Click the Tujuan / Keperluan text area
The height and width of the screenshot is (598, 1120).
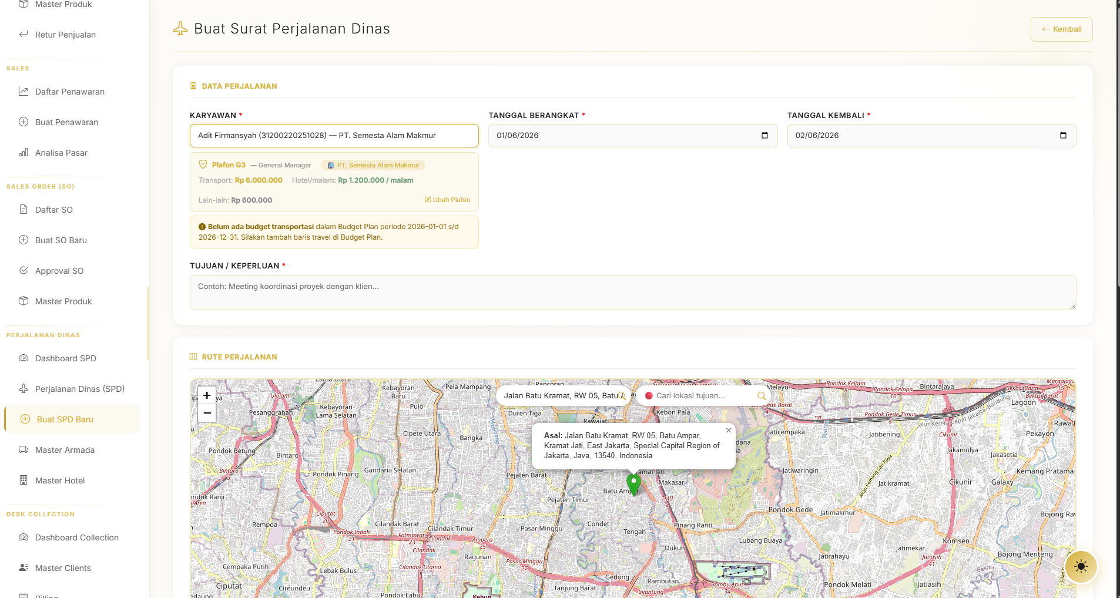tap(633, 292)
